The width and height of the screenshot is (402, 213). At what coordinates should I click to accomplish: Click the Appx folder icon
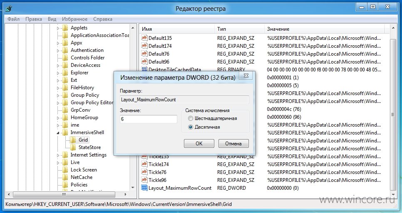tap(65, 43)
